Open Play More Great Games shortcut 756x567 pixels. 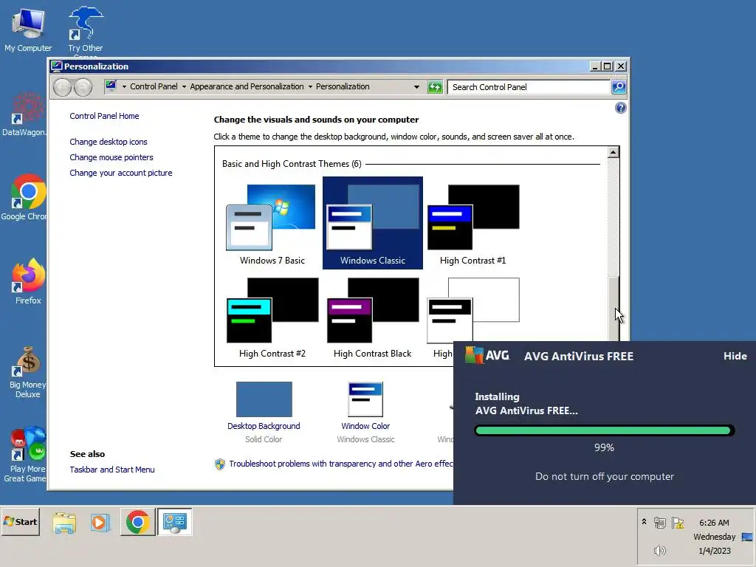click(x=26, y=454)
